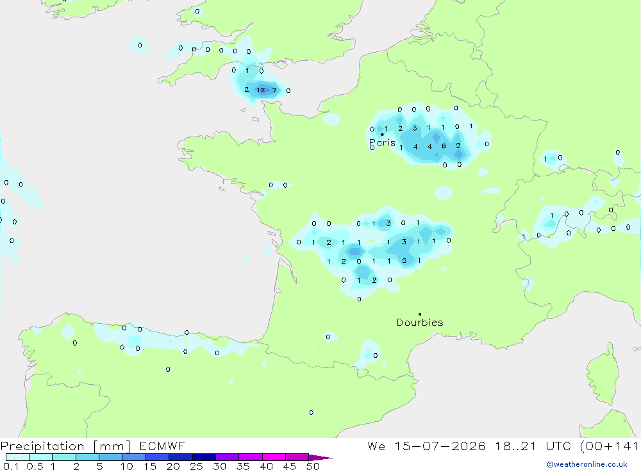Pick the 25–30 mm navy legend swatch

coord(204,457)
